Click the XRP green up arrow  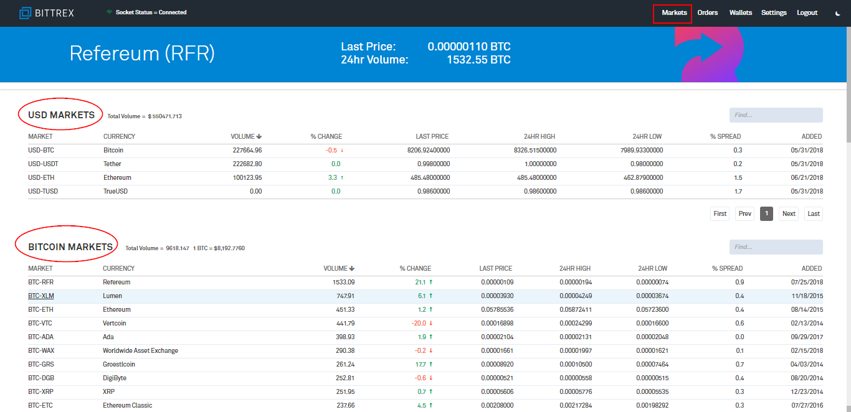point(431,391)
